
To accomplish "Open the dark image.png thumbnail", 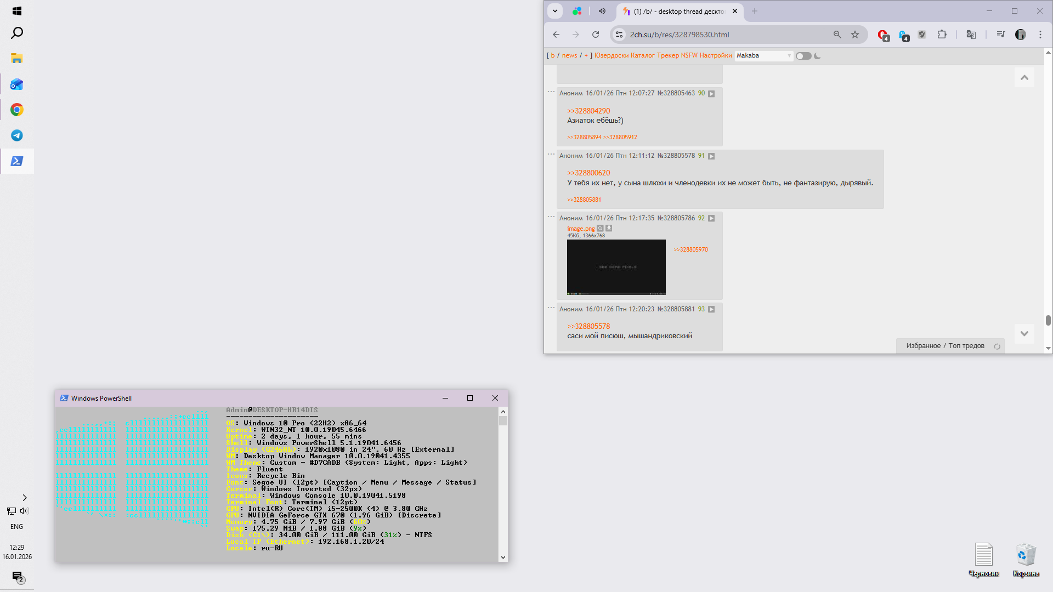I will [616, 267].
